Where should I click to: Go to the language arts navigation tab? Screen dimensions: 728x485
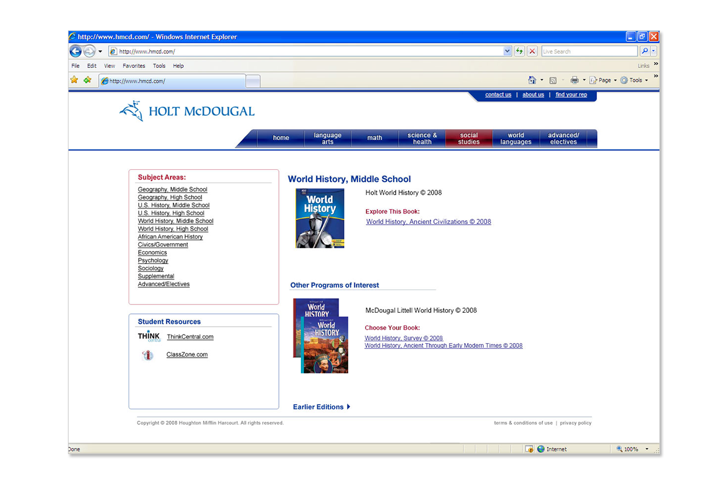coord(328,138)
